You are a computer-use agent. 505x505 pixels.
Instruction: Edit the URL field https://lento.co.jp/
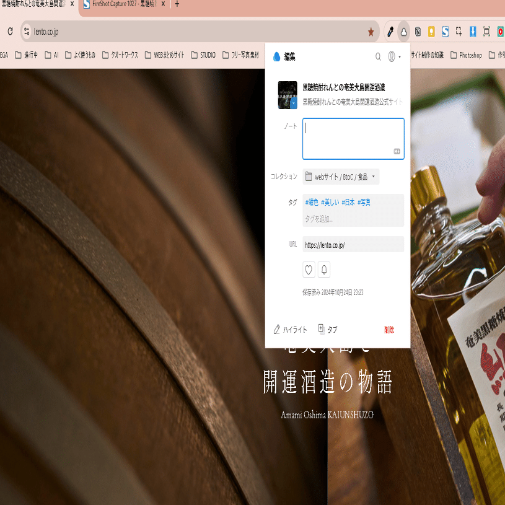[x=353, y=245]
